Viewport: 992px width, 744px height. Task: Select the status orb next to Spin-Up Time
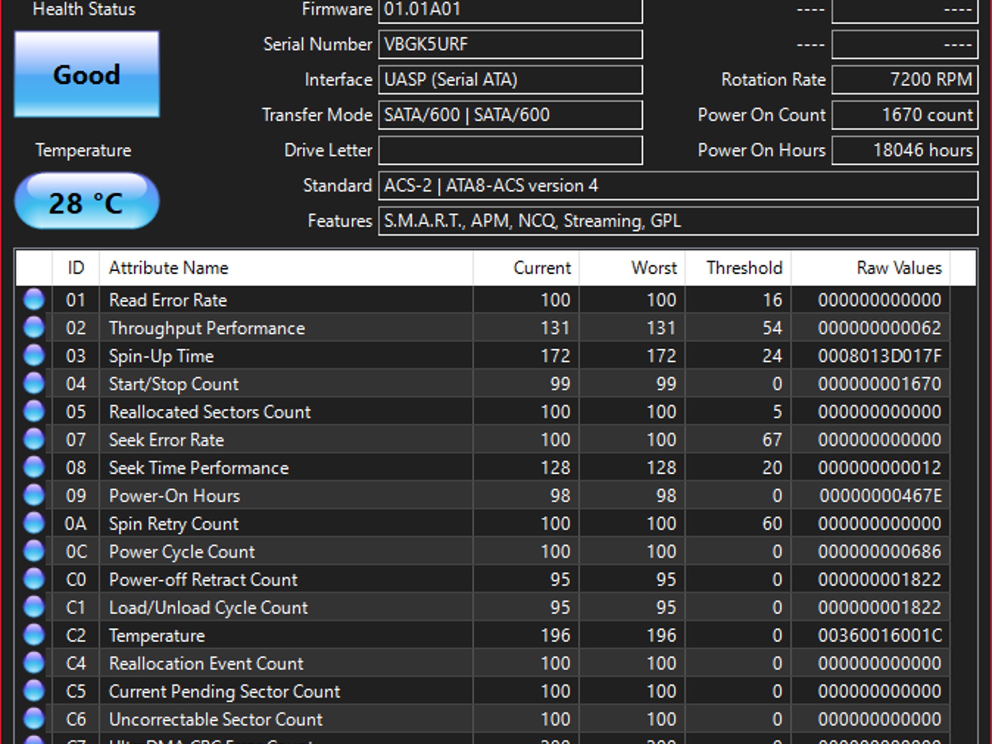click(34, 356)
